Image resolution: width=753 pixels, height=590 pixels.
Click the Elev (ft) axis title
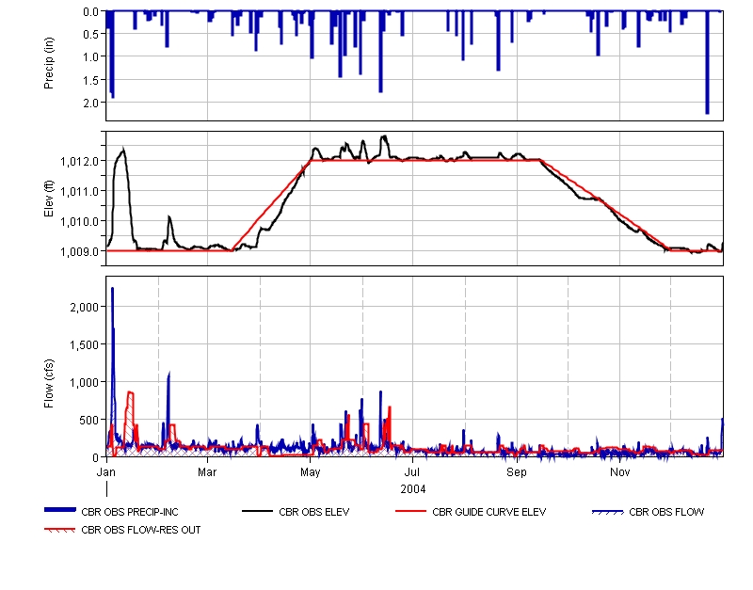pyautogui.click(x=49, y=199)
